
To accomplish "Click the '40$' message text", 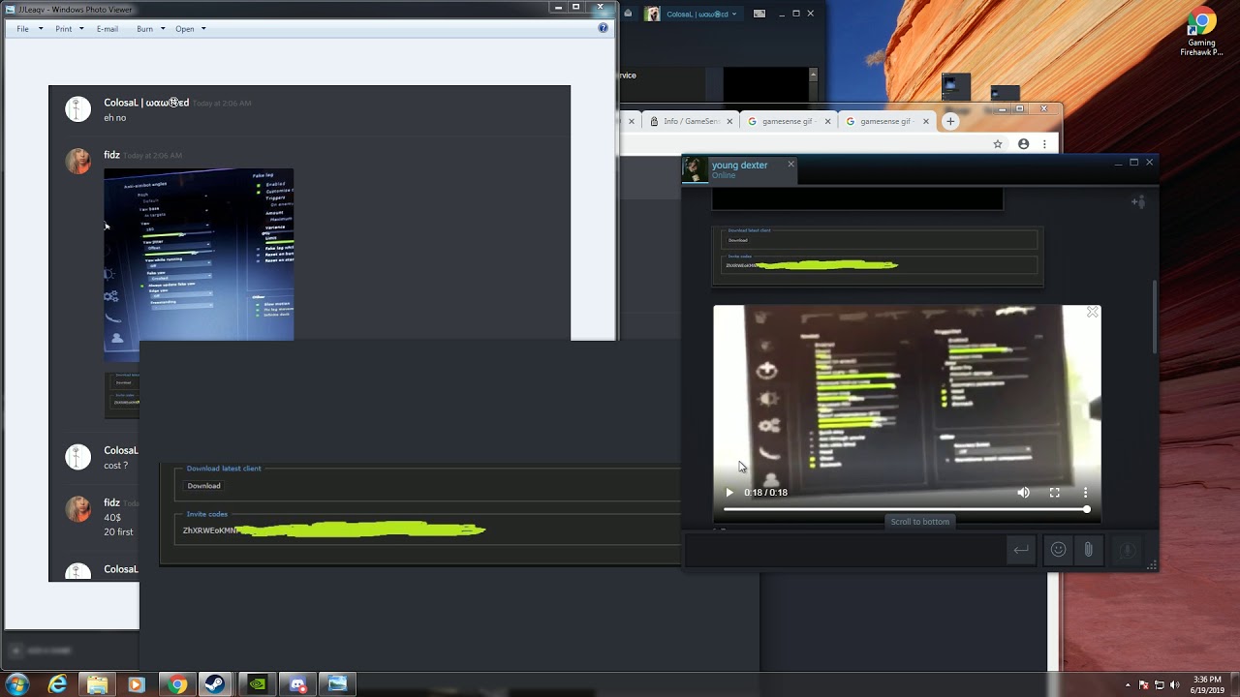I will (112, 518).
